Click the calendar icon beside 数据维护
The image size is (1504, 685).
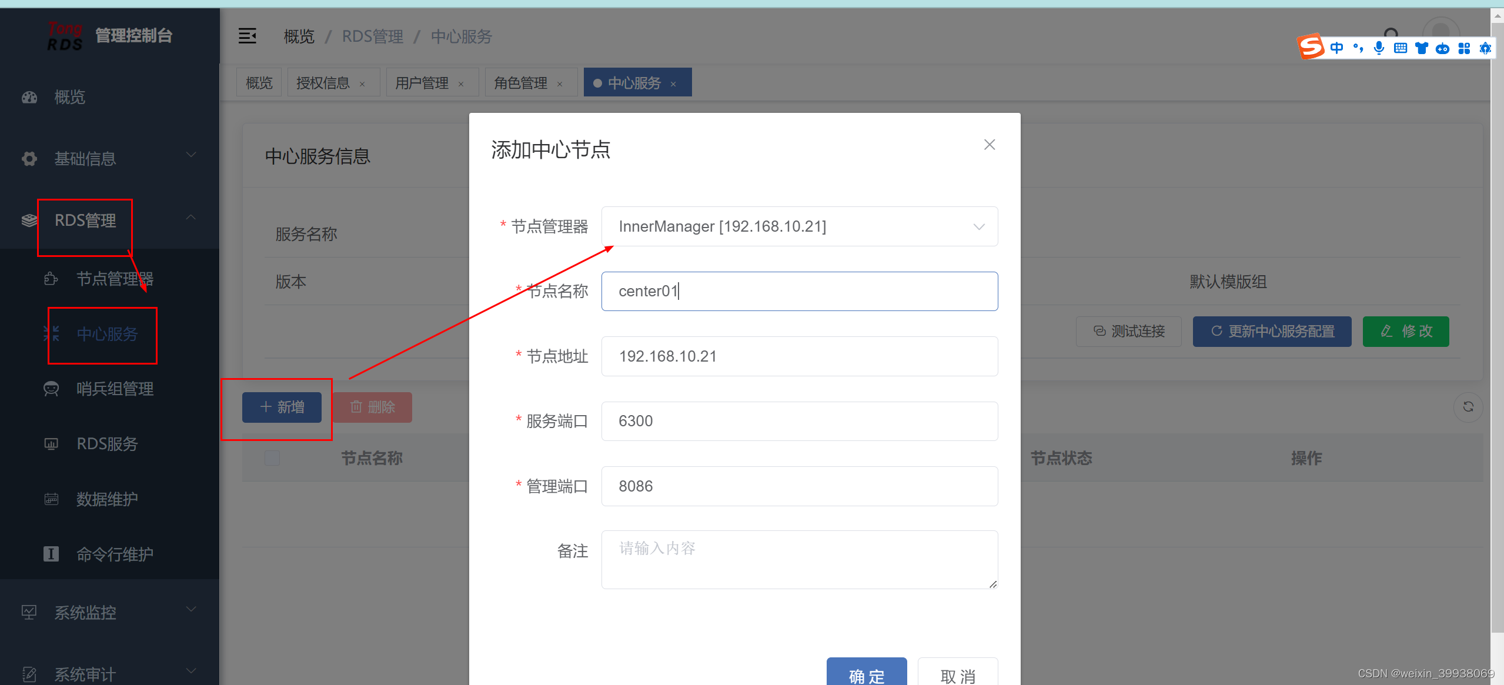coord(51,499)
